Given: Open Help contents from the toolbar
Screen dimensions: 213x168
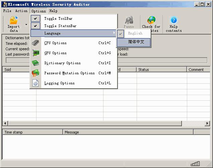Looking at the screenshot, I should [x=173, y=20].
